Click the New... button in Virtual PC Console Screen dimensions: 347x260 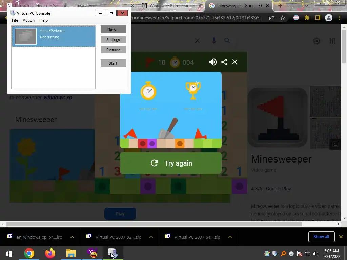pos(113,29)
